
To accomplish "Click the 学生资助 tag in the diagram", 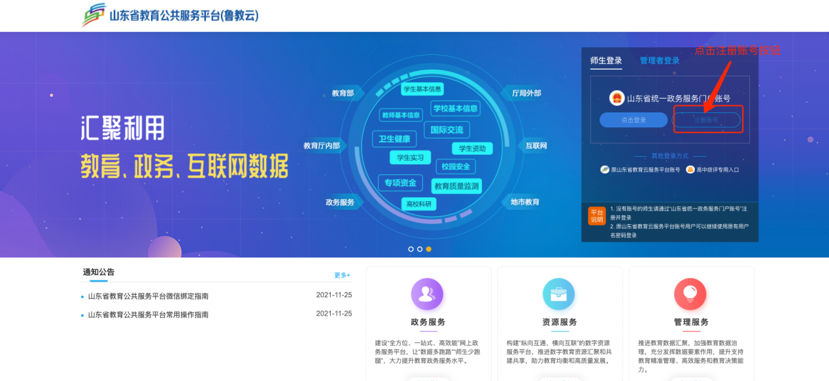I will pyautogui.click(x=472, y=148).
